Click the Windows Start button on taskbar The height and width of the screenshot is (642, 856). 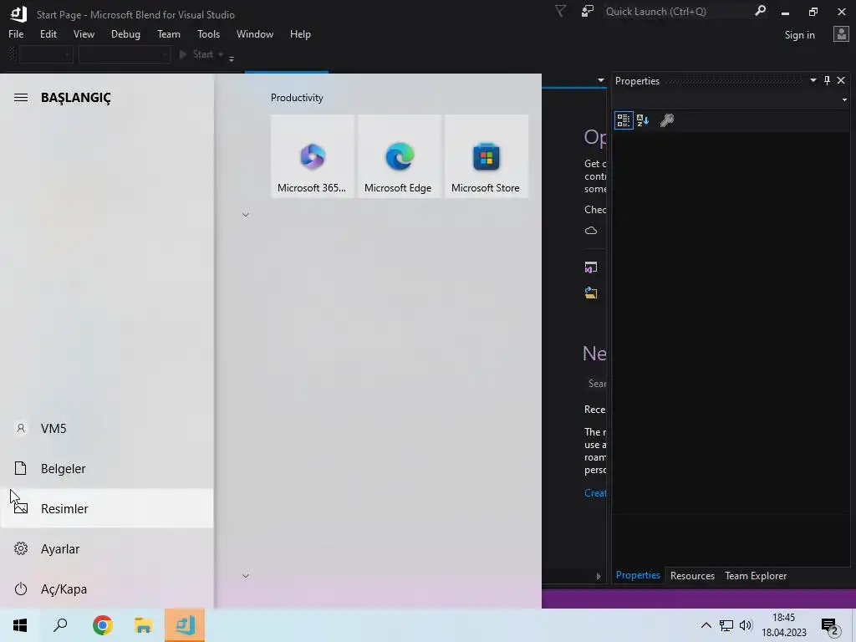coord(20,625)
